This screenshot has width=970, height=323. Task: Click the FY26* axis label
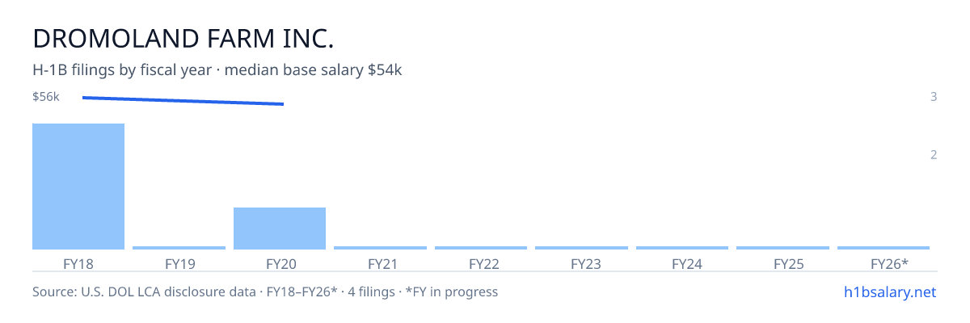(x=888, y=263)
